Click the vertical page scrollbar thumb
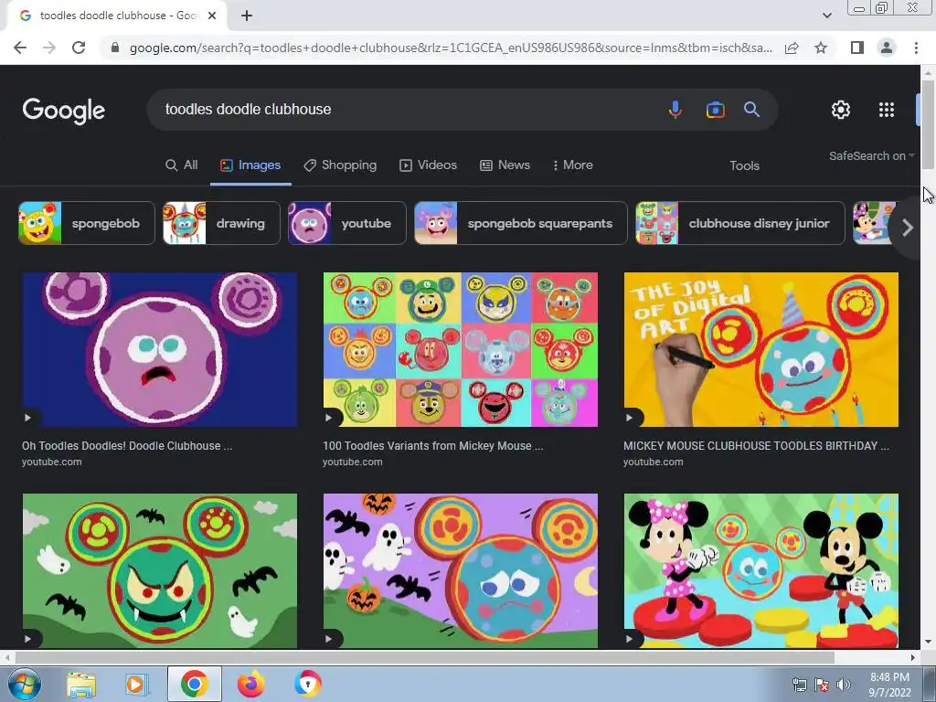The height and width of the screenshot is (702, 936). (929, 124)
